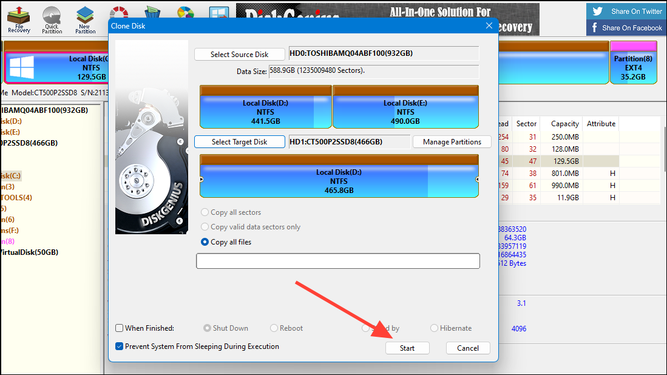Launch the Quick Partition tool

52,20
